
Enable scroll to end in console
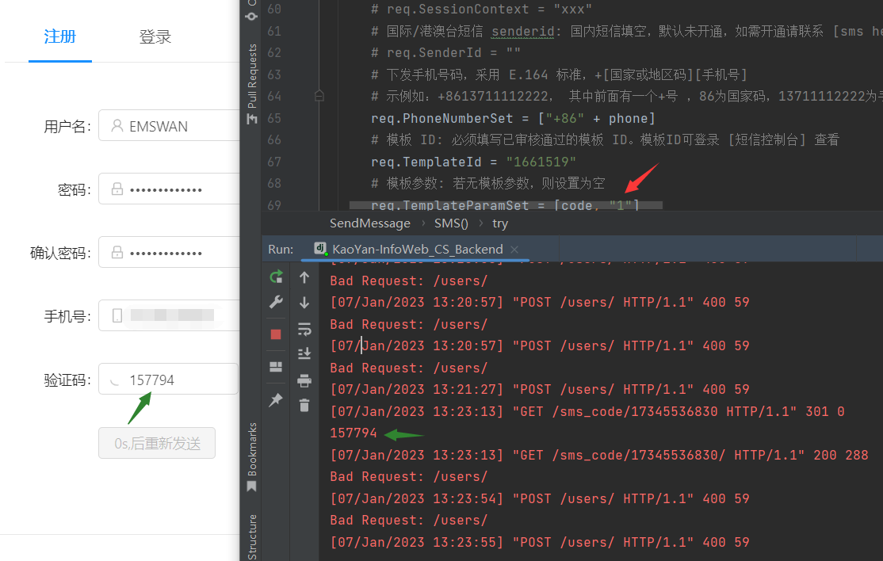tap(304, 354)
